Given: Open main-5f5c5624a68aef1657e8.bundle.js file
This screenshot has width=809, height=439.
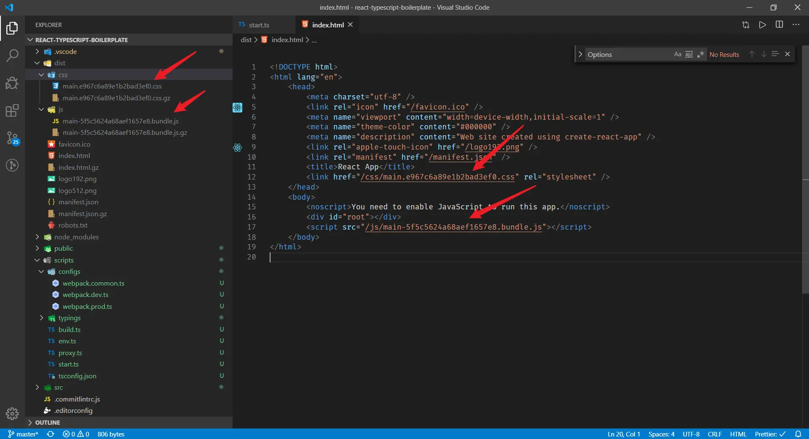Looking at the screenshot, I should tap(121, 121).
